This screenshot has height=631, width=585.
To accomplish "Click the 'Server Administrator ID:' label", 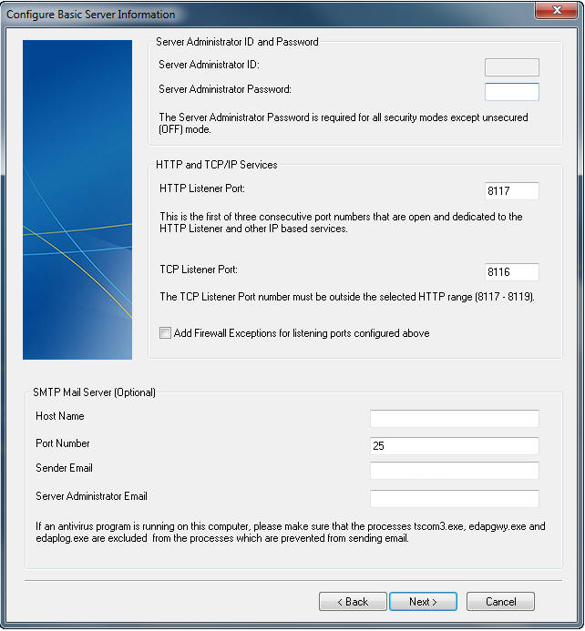I will click(x=209, y=65).
